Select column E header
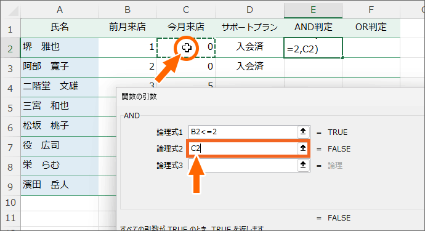This screenshot has width=425, height=231. [313, 10]
